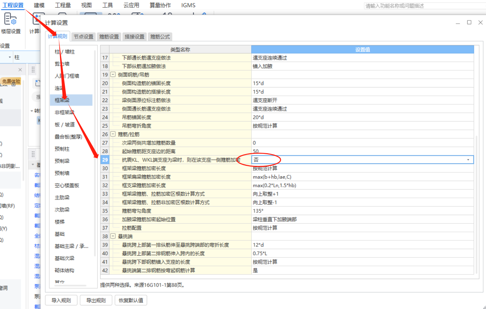Viewport: 486px width, 309px height.
Task: Click the 恢复默认值 button
Action: (x=131, y=300)
